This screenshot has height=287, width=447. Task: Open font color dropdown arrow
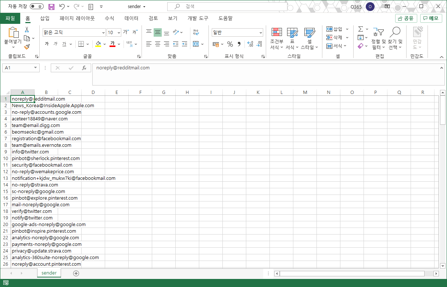tap(119, 44)
